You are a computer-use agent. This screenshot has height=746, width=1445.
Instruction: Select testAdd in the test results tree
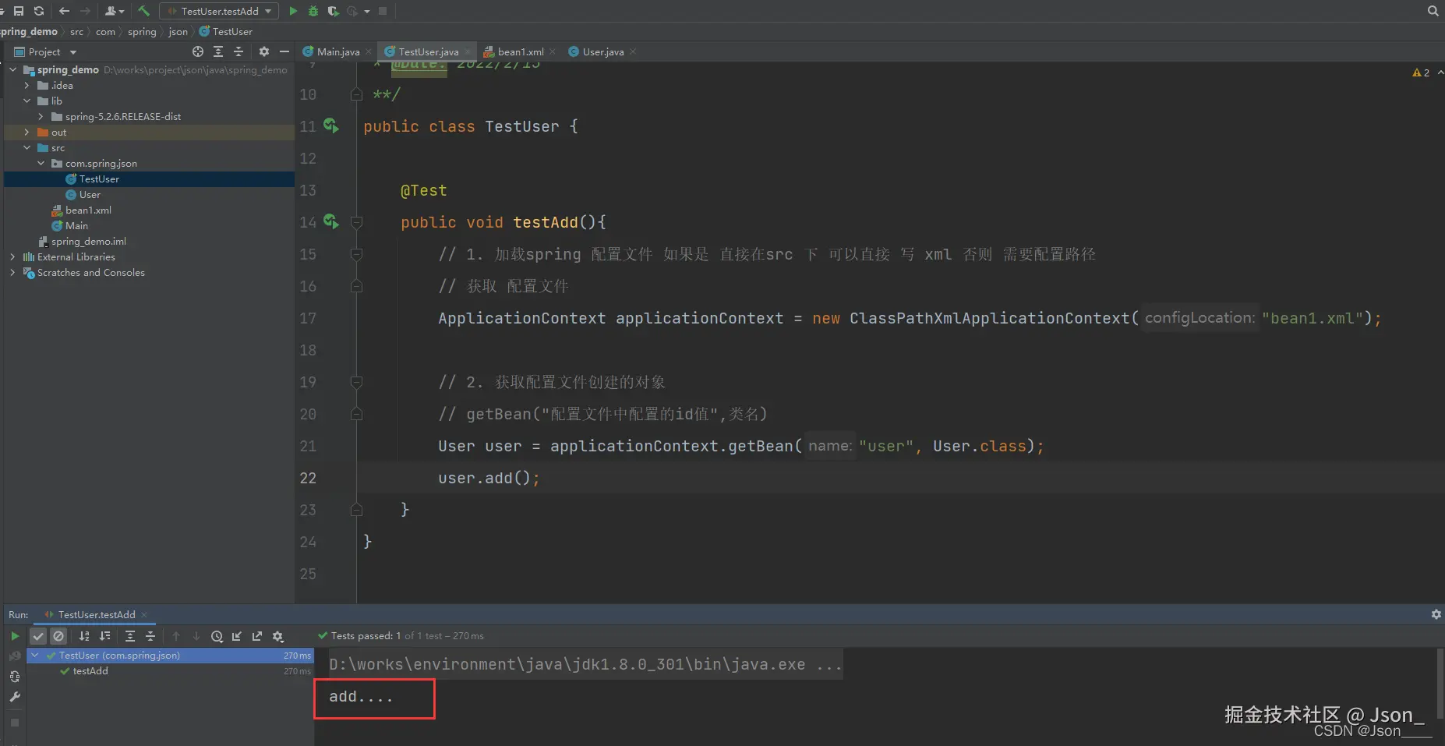tap(90, 671)
